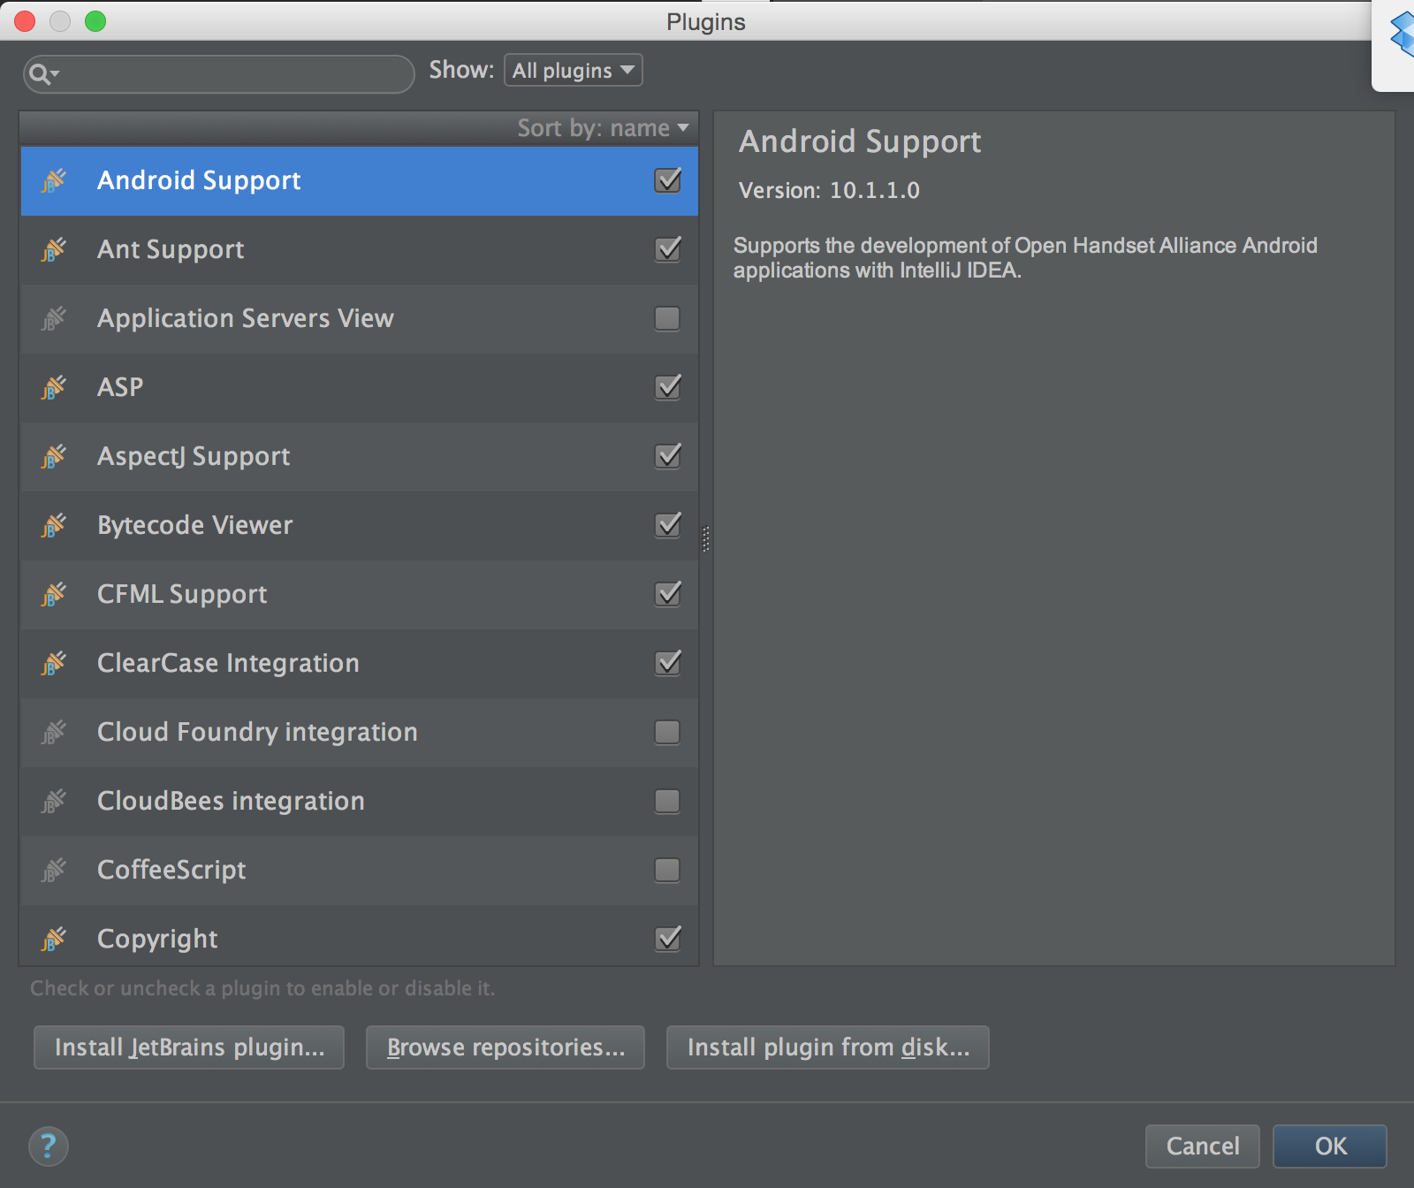Click the Android Support plugin icon
This screenshot has width=1414, height=1188.
click(54, 180)
